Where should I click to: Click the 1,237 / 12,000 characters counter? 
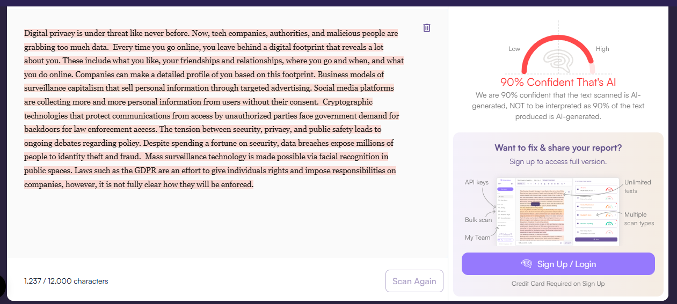click(66, 281)
